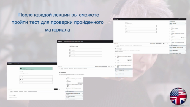The width and height of the screenshot is (190, 107).
Task: Open settings gear in top-right screenshot
Action: click(163, 43)
